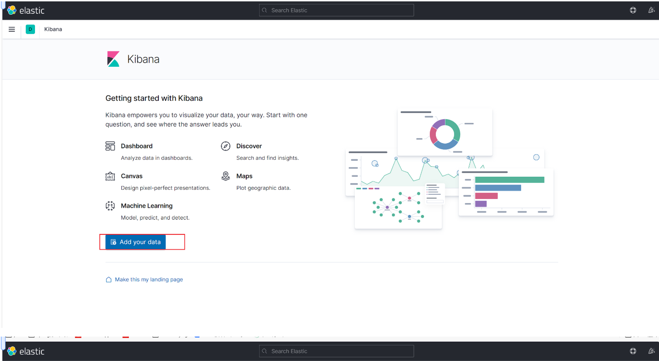Screen dimensions: 659x361
Task: Click the Kibana logo icon
Action: tap(113, 59)
